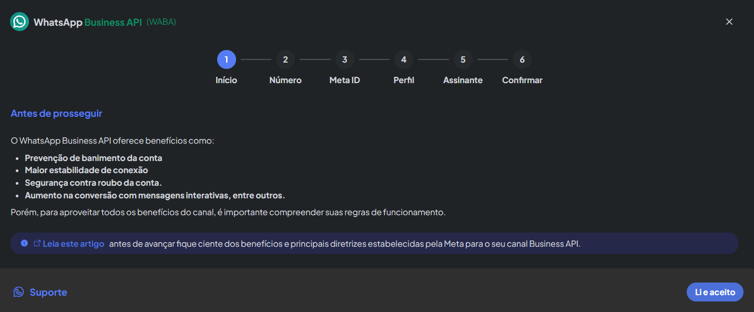Viewport: 754px width, 312px height.
Task: Click the WhatsApp logo icon in the header
Action: point(19,22)
